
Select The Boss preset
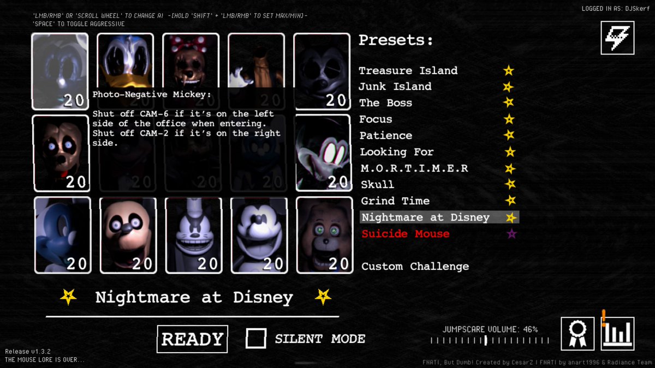click(385, 102)
